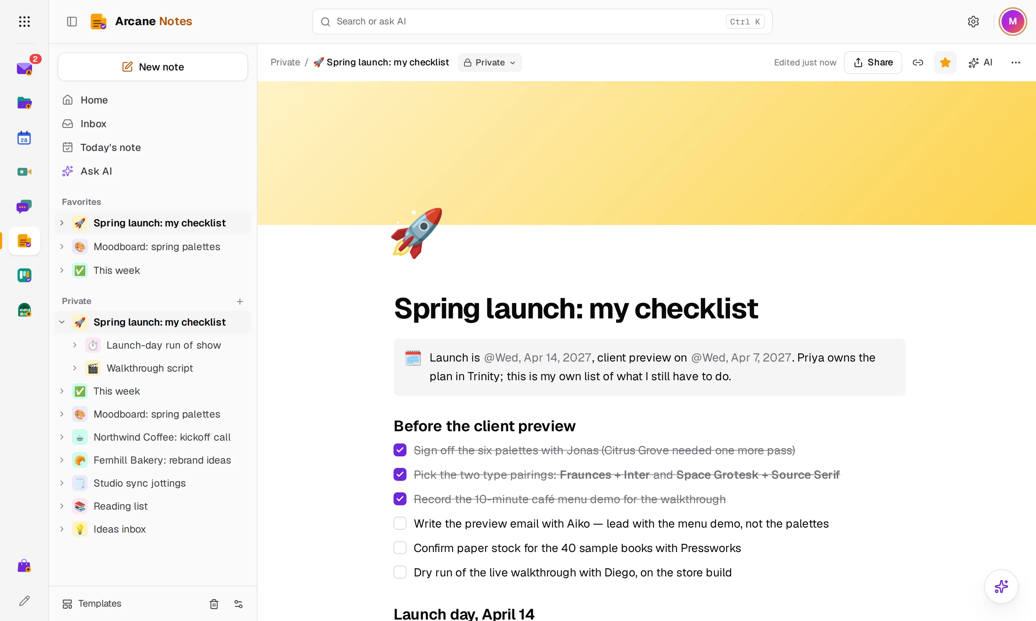Open the mail app with 2 unread
Viewport: 1036px width, 621px height.
pos(24,68)
